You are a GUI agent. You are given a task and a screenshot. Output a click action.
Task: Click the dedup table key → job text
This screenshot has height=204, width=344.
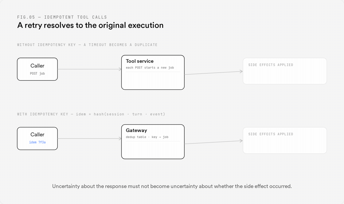pos(147,137)
